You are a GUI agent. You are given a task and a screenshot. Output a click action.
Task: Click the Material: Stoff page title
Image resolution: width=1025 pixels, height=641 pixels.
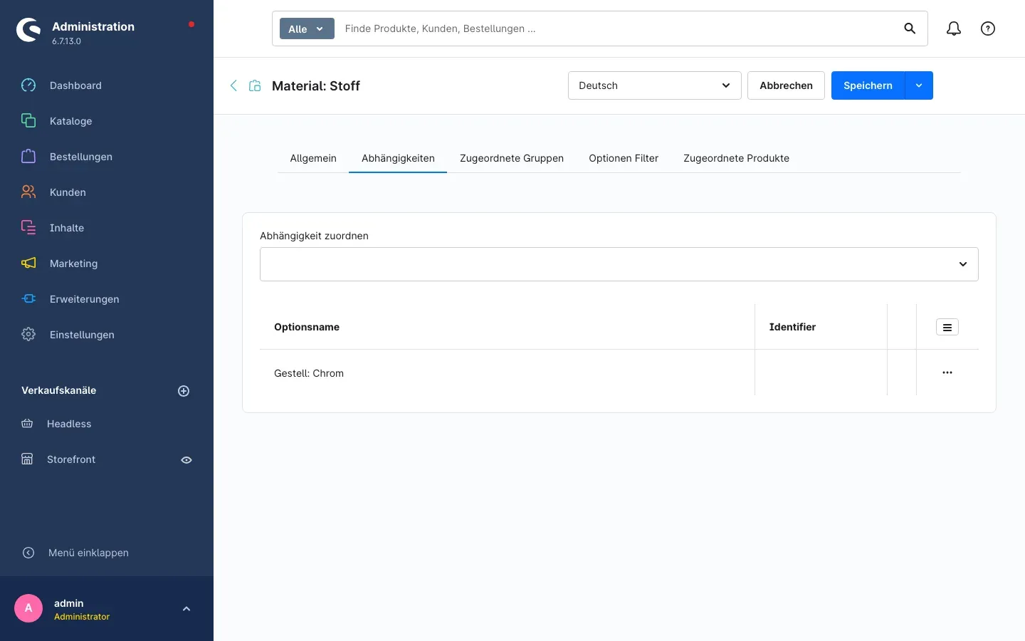316,85
